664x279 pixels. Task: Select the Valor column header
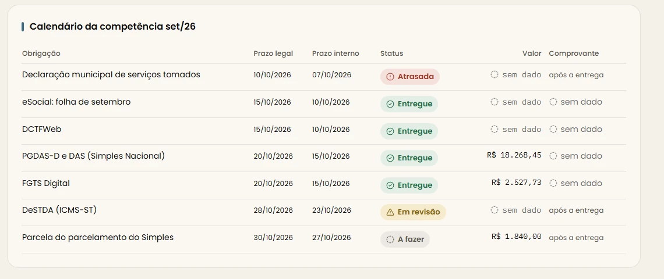pos(532,53)
